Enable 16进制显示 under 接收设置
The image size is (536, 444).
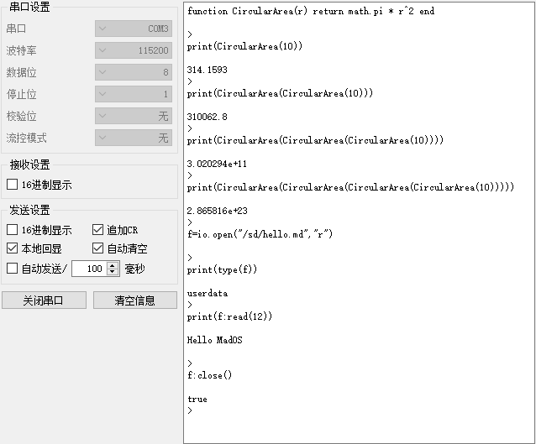(13, 185)
